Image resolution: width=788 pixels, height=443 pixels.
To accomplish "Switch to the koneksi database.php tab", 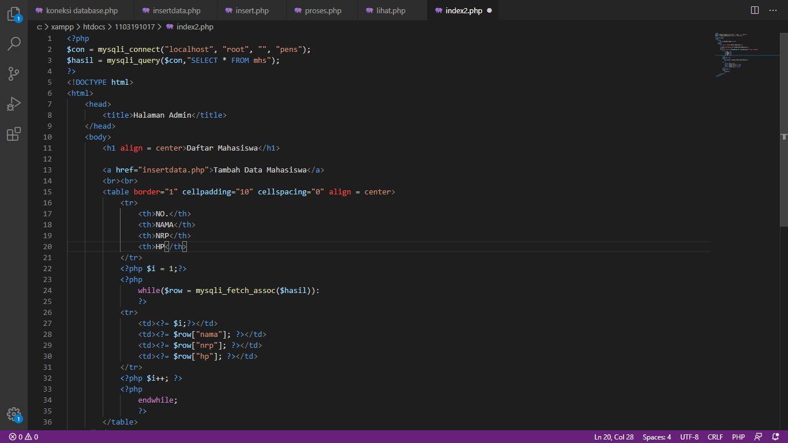I will tap(81, 10).
